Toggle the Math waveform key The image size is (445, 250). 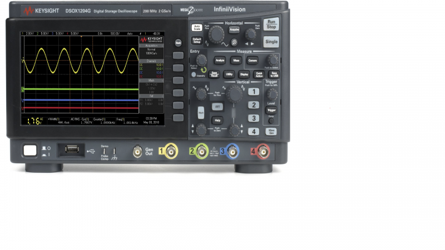coord(201,113)
